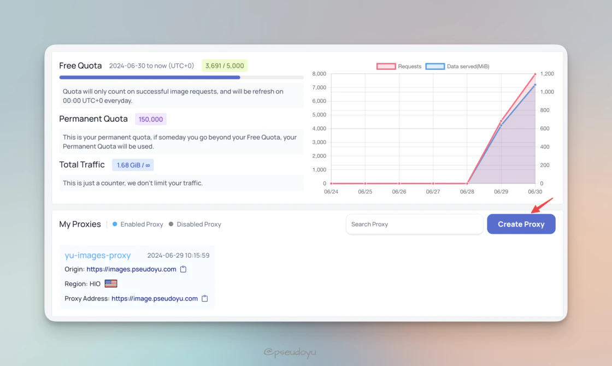Copy the Proxy Address with clipboard icon
Image resolution: width=612 pixels, height=366 pixels.
tap(204, 298)
